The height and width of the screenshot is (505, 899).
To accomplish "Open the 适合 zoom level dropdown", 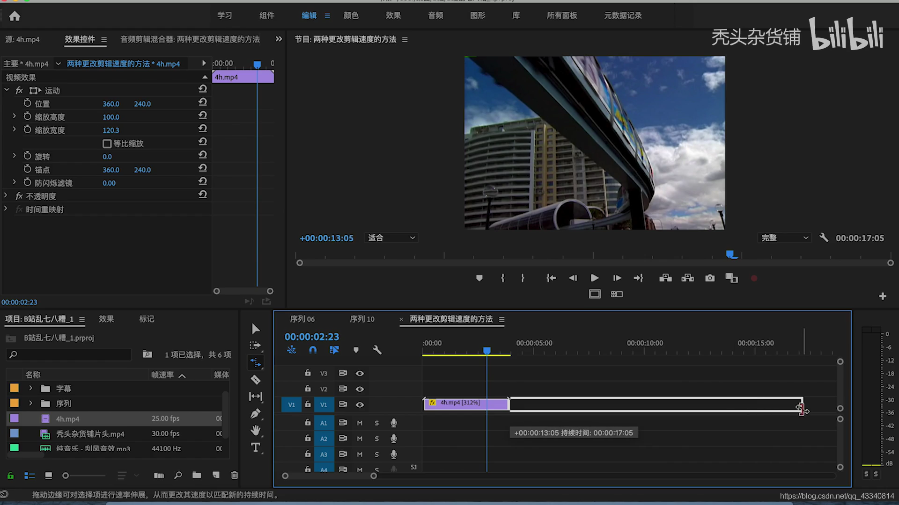I will 391,238.
